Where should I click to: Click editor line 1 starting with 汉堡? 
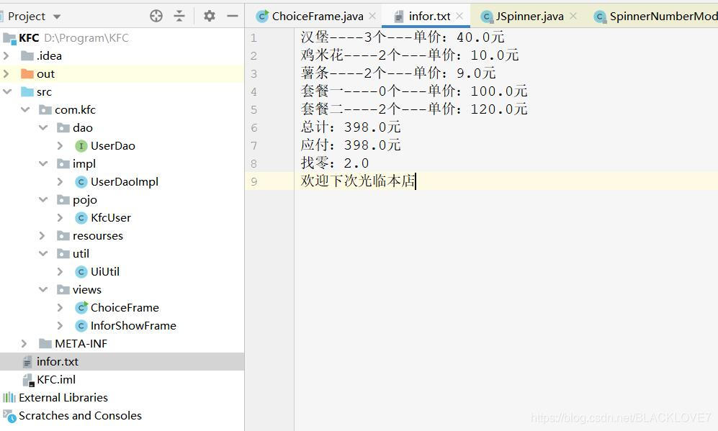(403, 37)
